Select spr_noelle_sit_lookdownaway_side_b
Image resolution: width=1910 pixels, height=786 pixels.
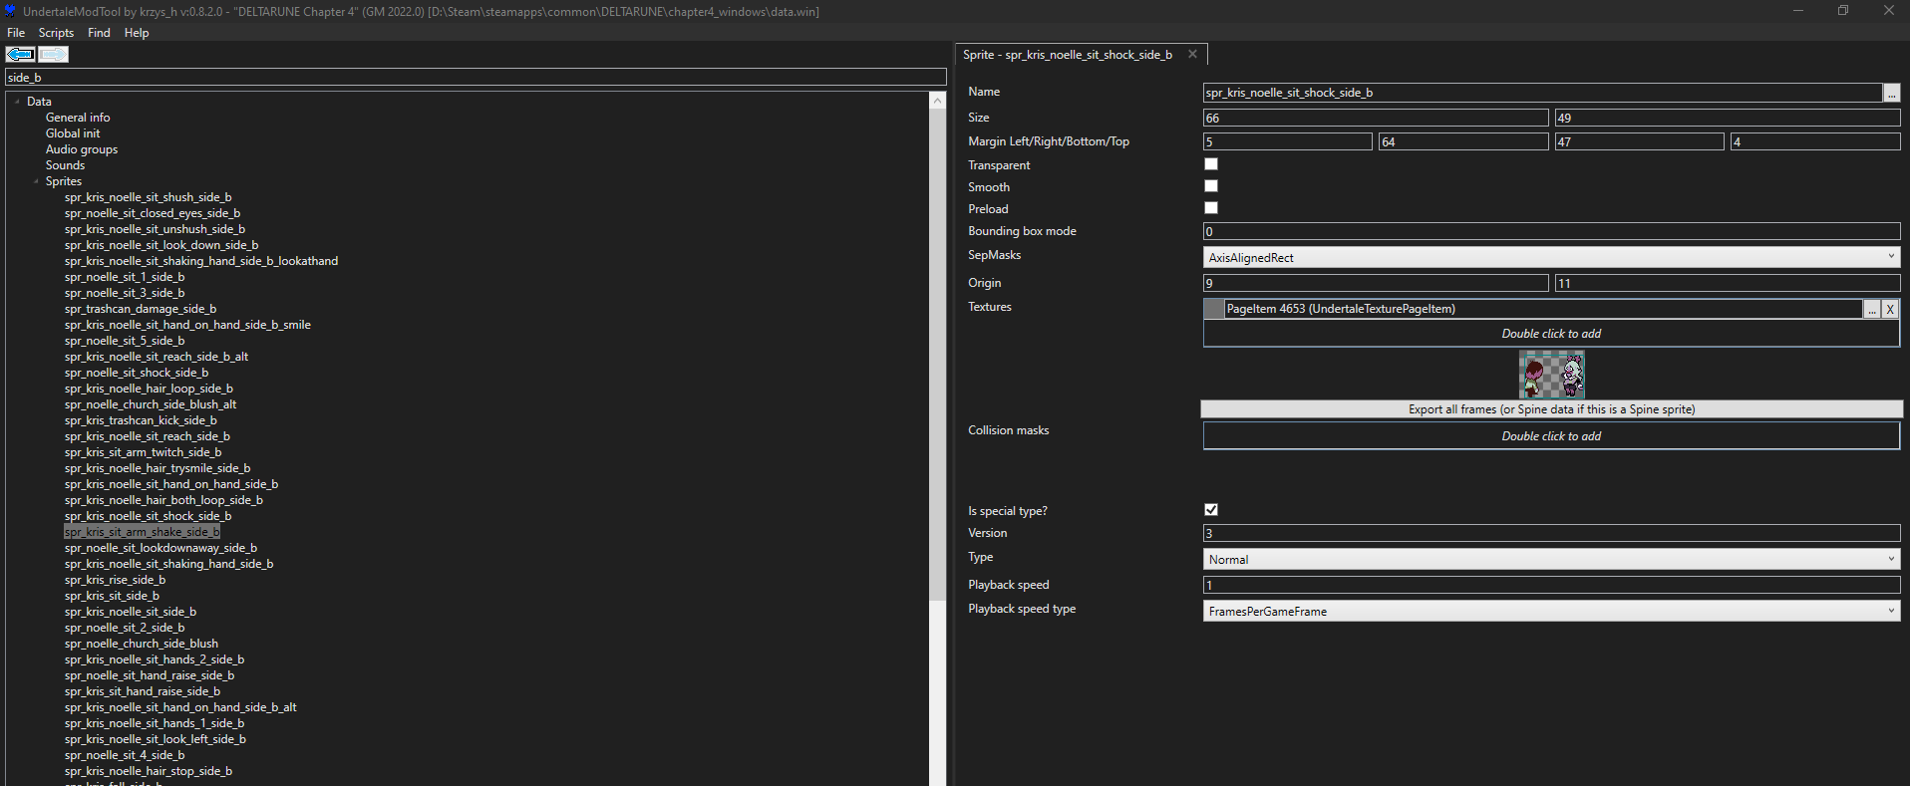coord(160,548)
